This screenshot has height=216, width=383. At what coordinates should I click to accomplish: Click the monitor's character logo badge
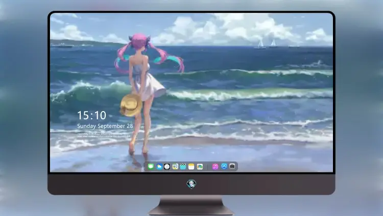[x=192, y=184]
